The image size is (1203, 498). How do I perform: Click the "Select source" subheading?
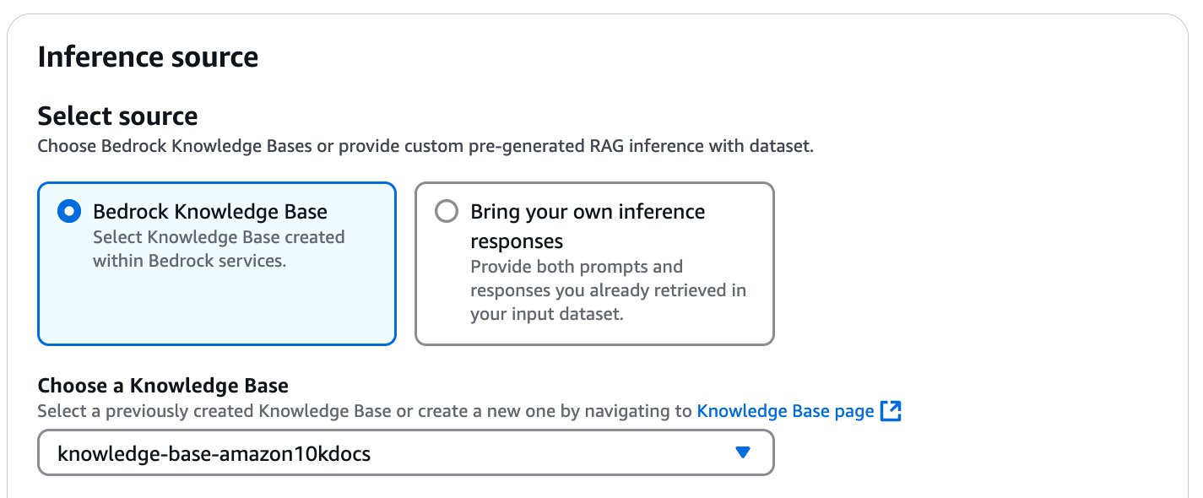[117, 116]
